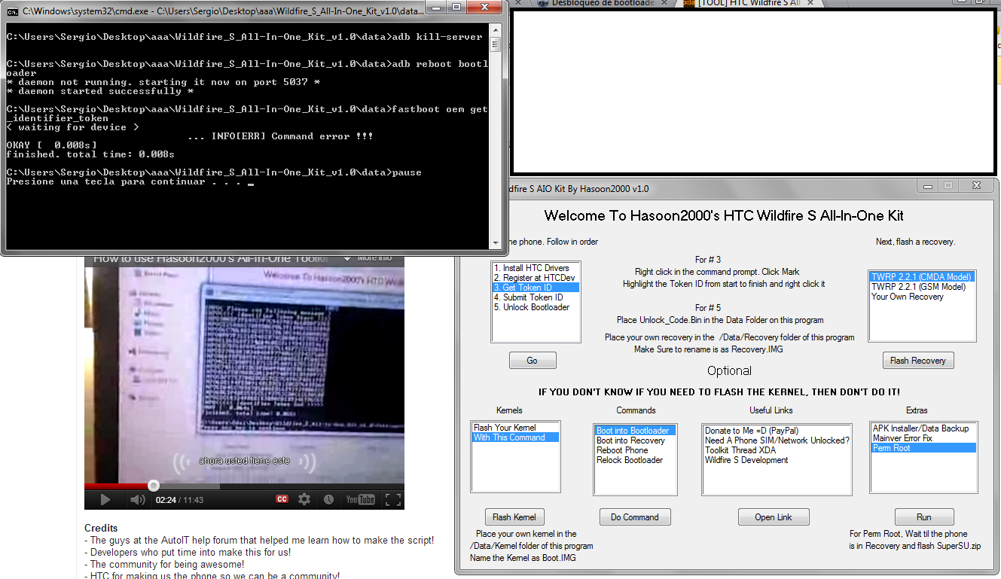
Task: Select Wildfire S Development item
Action: pyautogui.click(x=777, y=460)
